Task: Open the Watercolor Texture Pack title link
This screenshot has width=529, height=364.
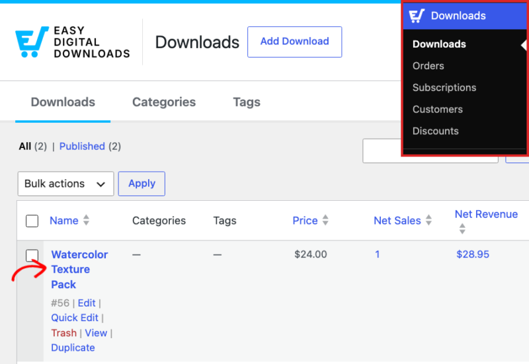Action: 79,270
